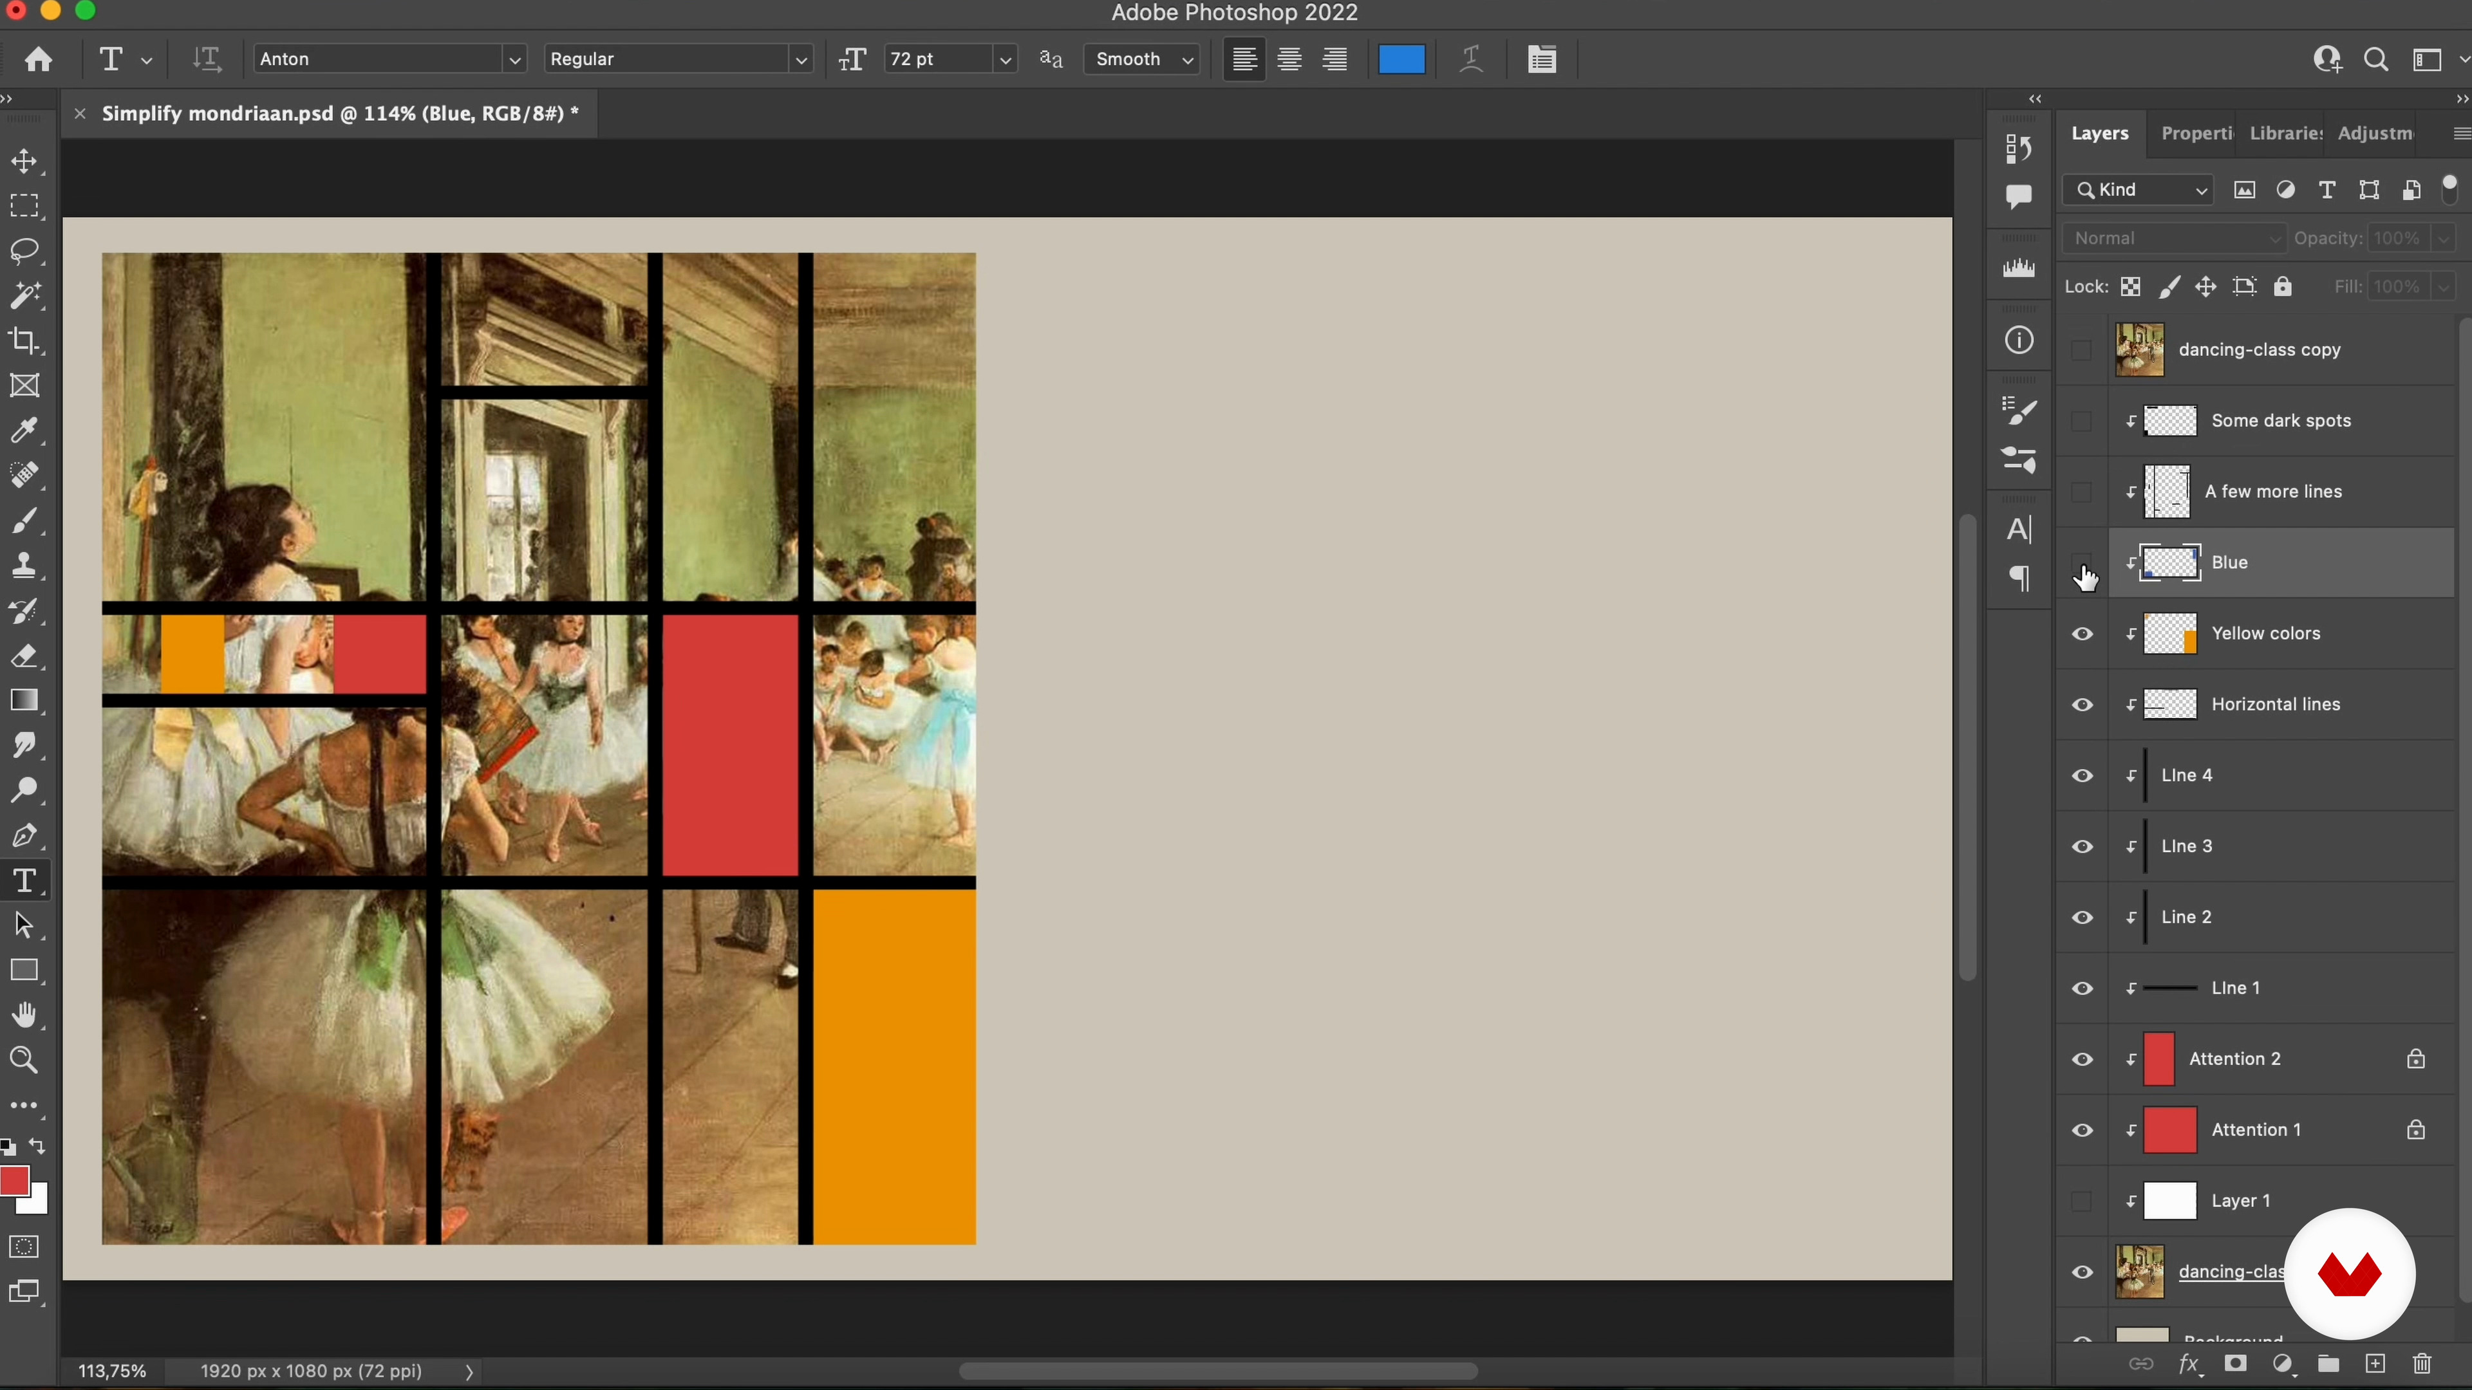
Task: Open the Fill percentage dropdown
Action: coord(2443,287)
